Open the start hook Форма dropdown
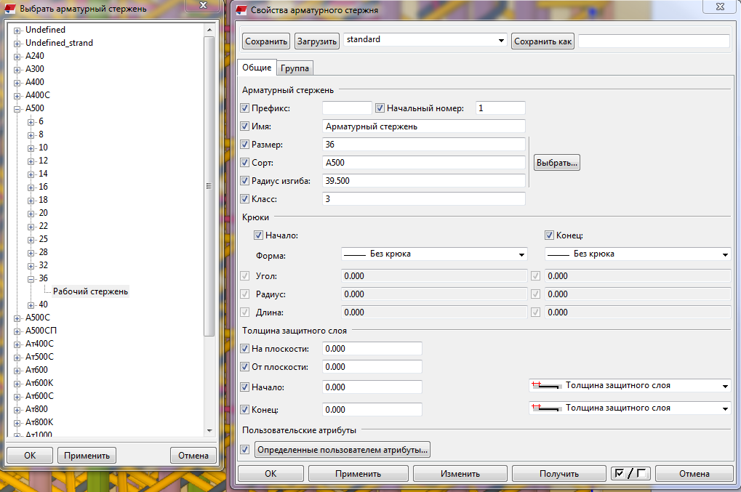The image size is (741, 492). [434, 254]
